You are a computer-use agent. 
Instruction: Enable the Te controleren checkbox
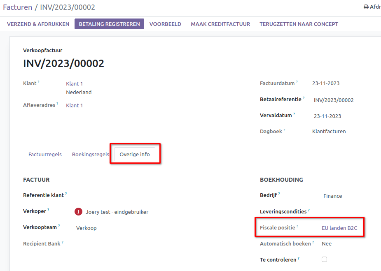[324, 259]
